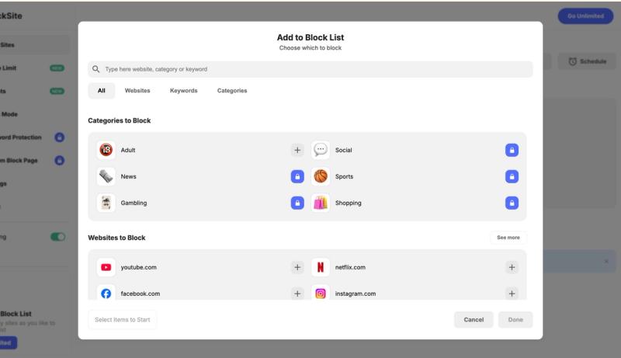Select the All filter tab
The width and height of the screenshot is (621, 358).
coord(102,91)
